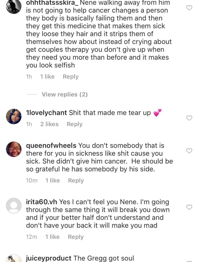Like ohhthatssskira_'s comment with heart icon

189,8
